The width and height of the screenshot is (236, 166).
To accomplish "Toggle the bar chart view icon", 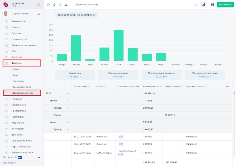I will (x=203, y=5).
